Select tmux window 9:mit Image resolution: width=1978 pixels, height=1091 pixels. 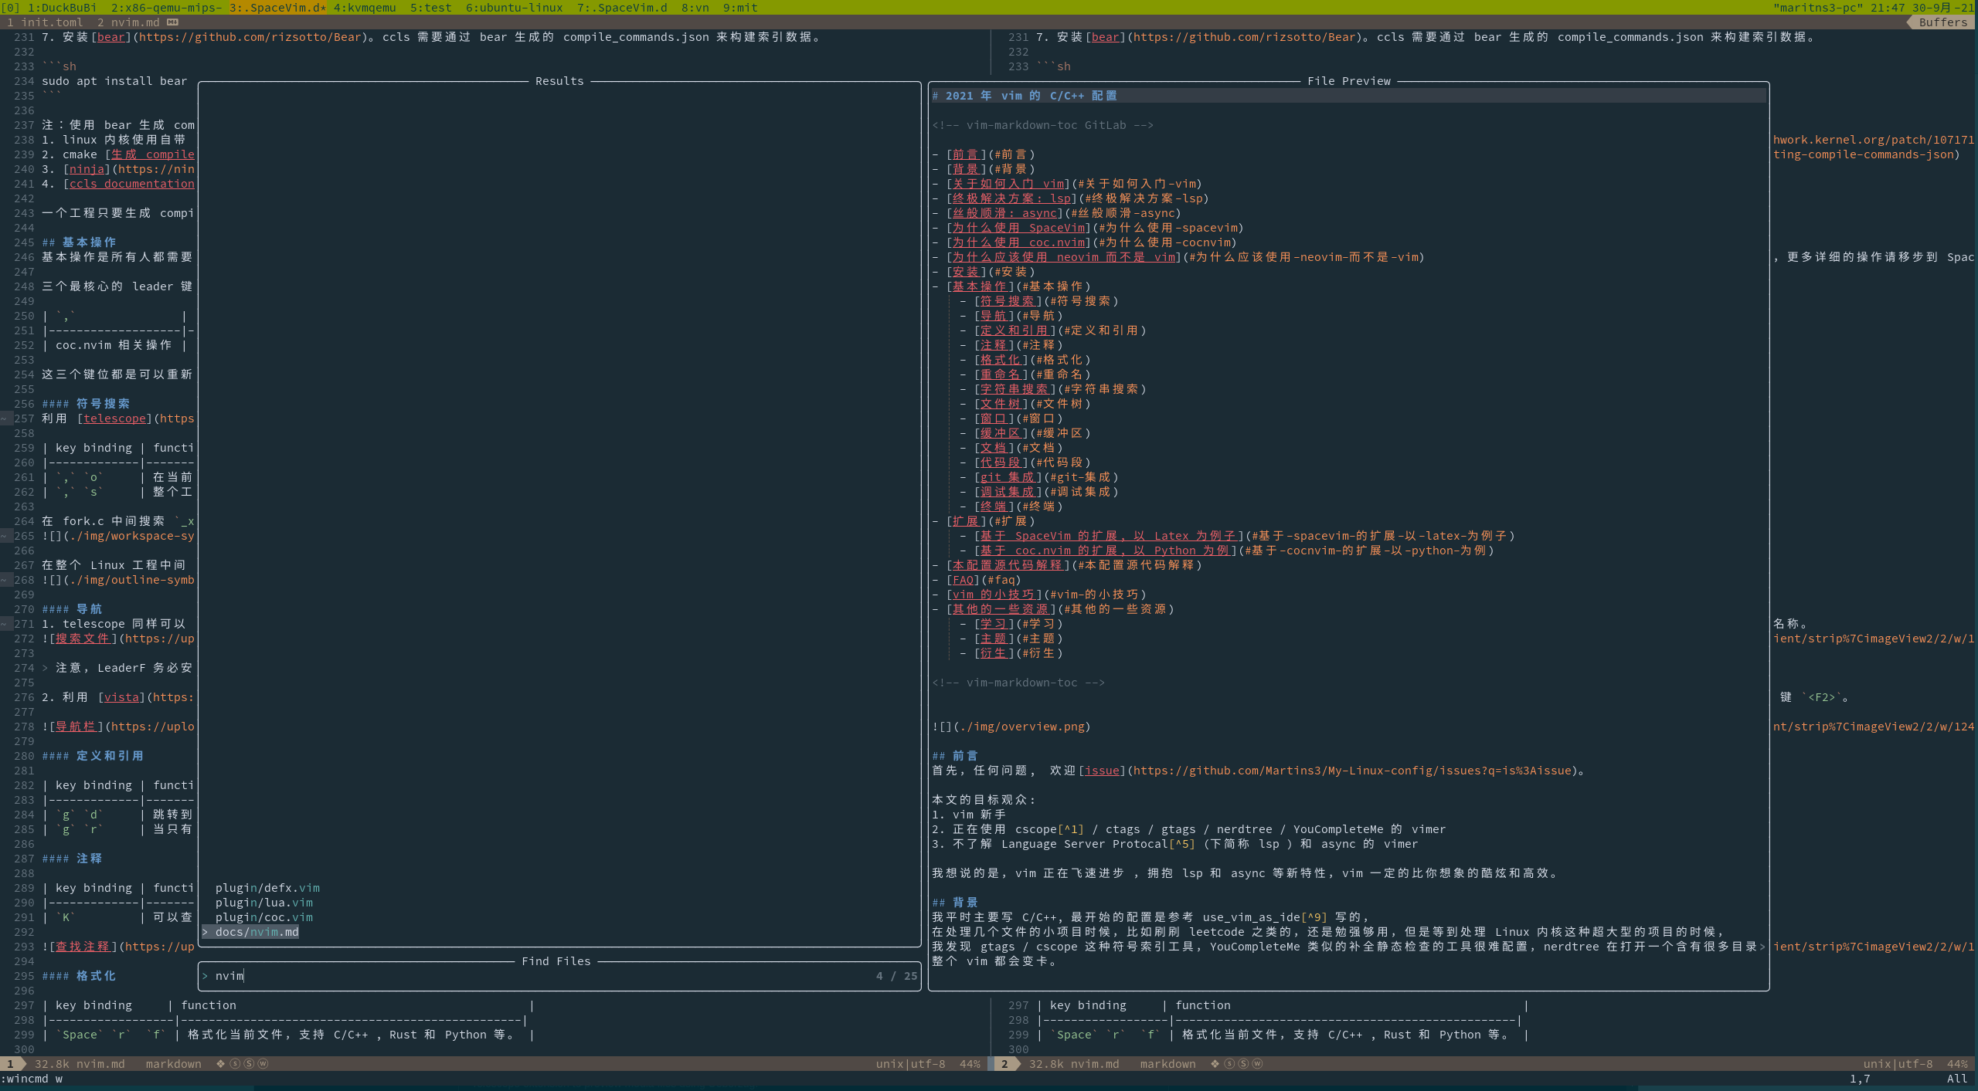[740, 8]
